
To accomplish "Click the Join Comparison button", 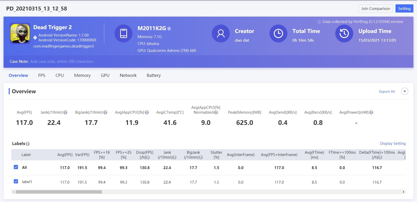I will click(376, 8).
